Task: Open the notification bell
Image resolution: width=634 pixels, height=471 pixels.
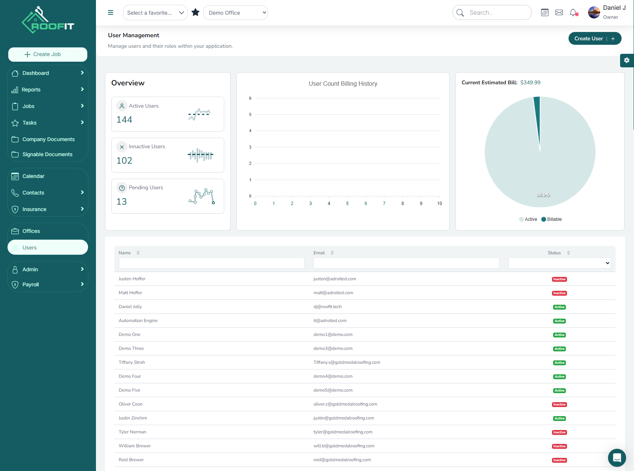Action: (573, 12)
